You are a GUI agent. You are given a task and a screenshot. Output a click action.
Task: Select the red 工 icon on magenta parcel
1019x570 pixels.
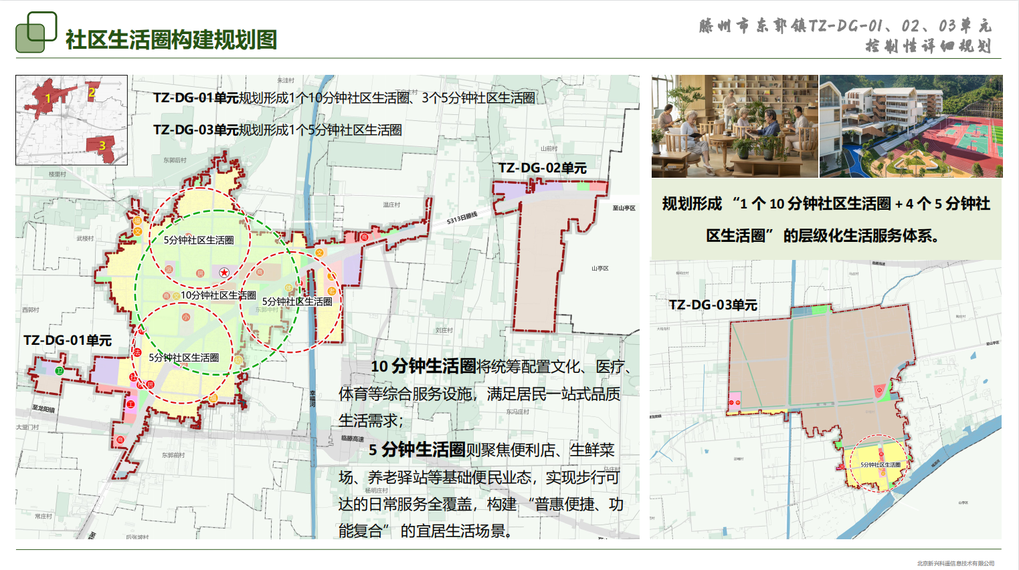[x=131, y=404]
